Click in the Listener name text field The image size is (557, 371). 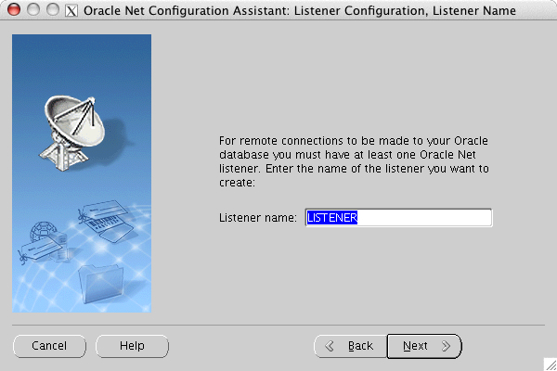(x=427, y=217)
